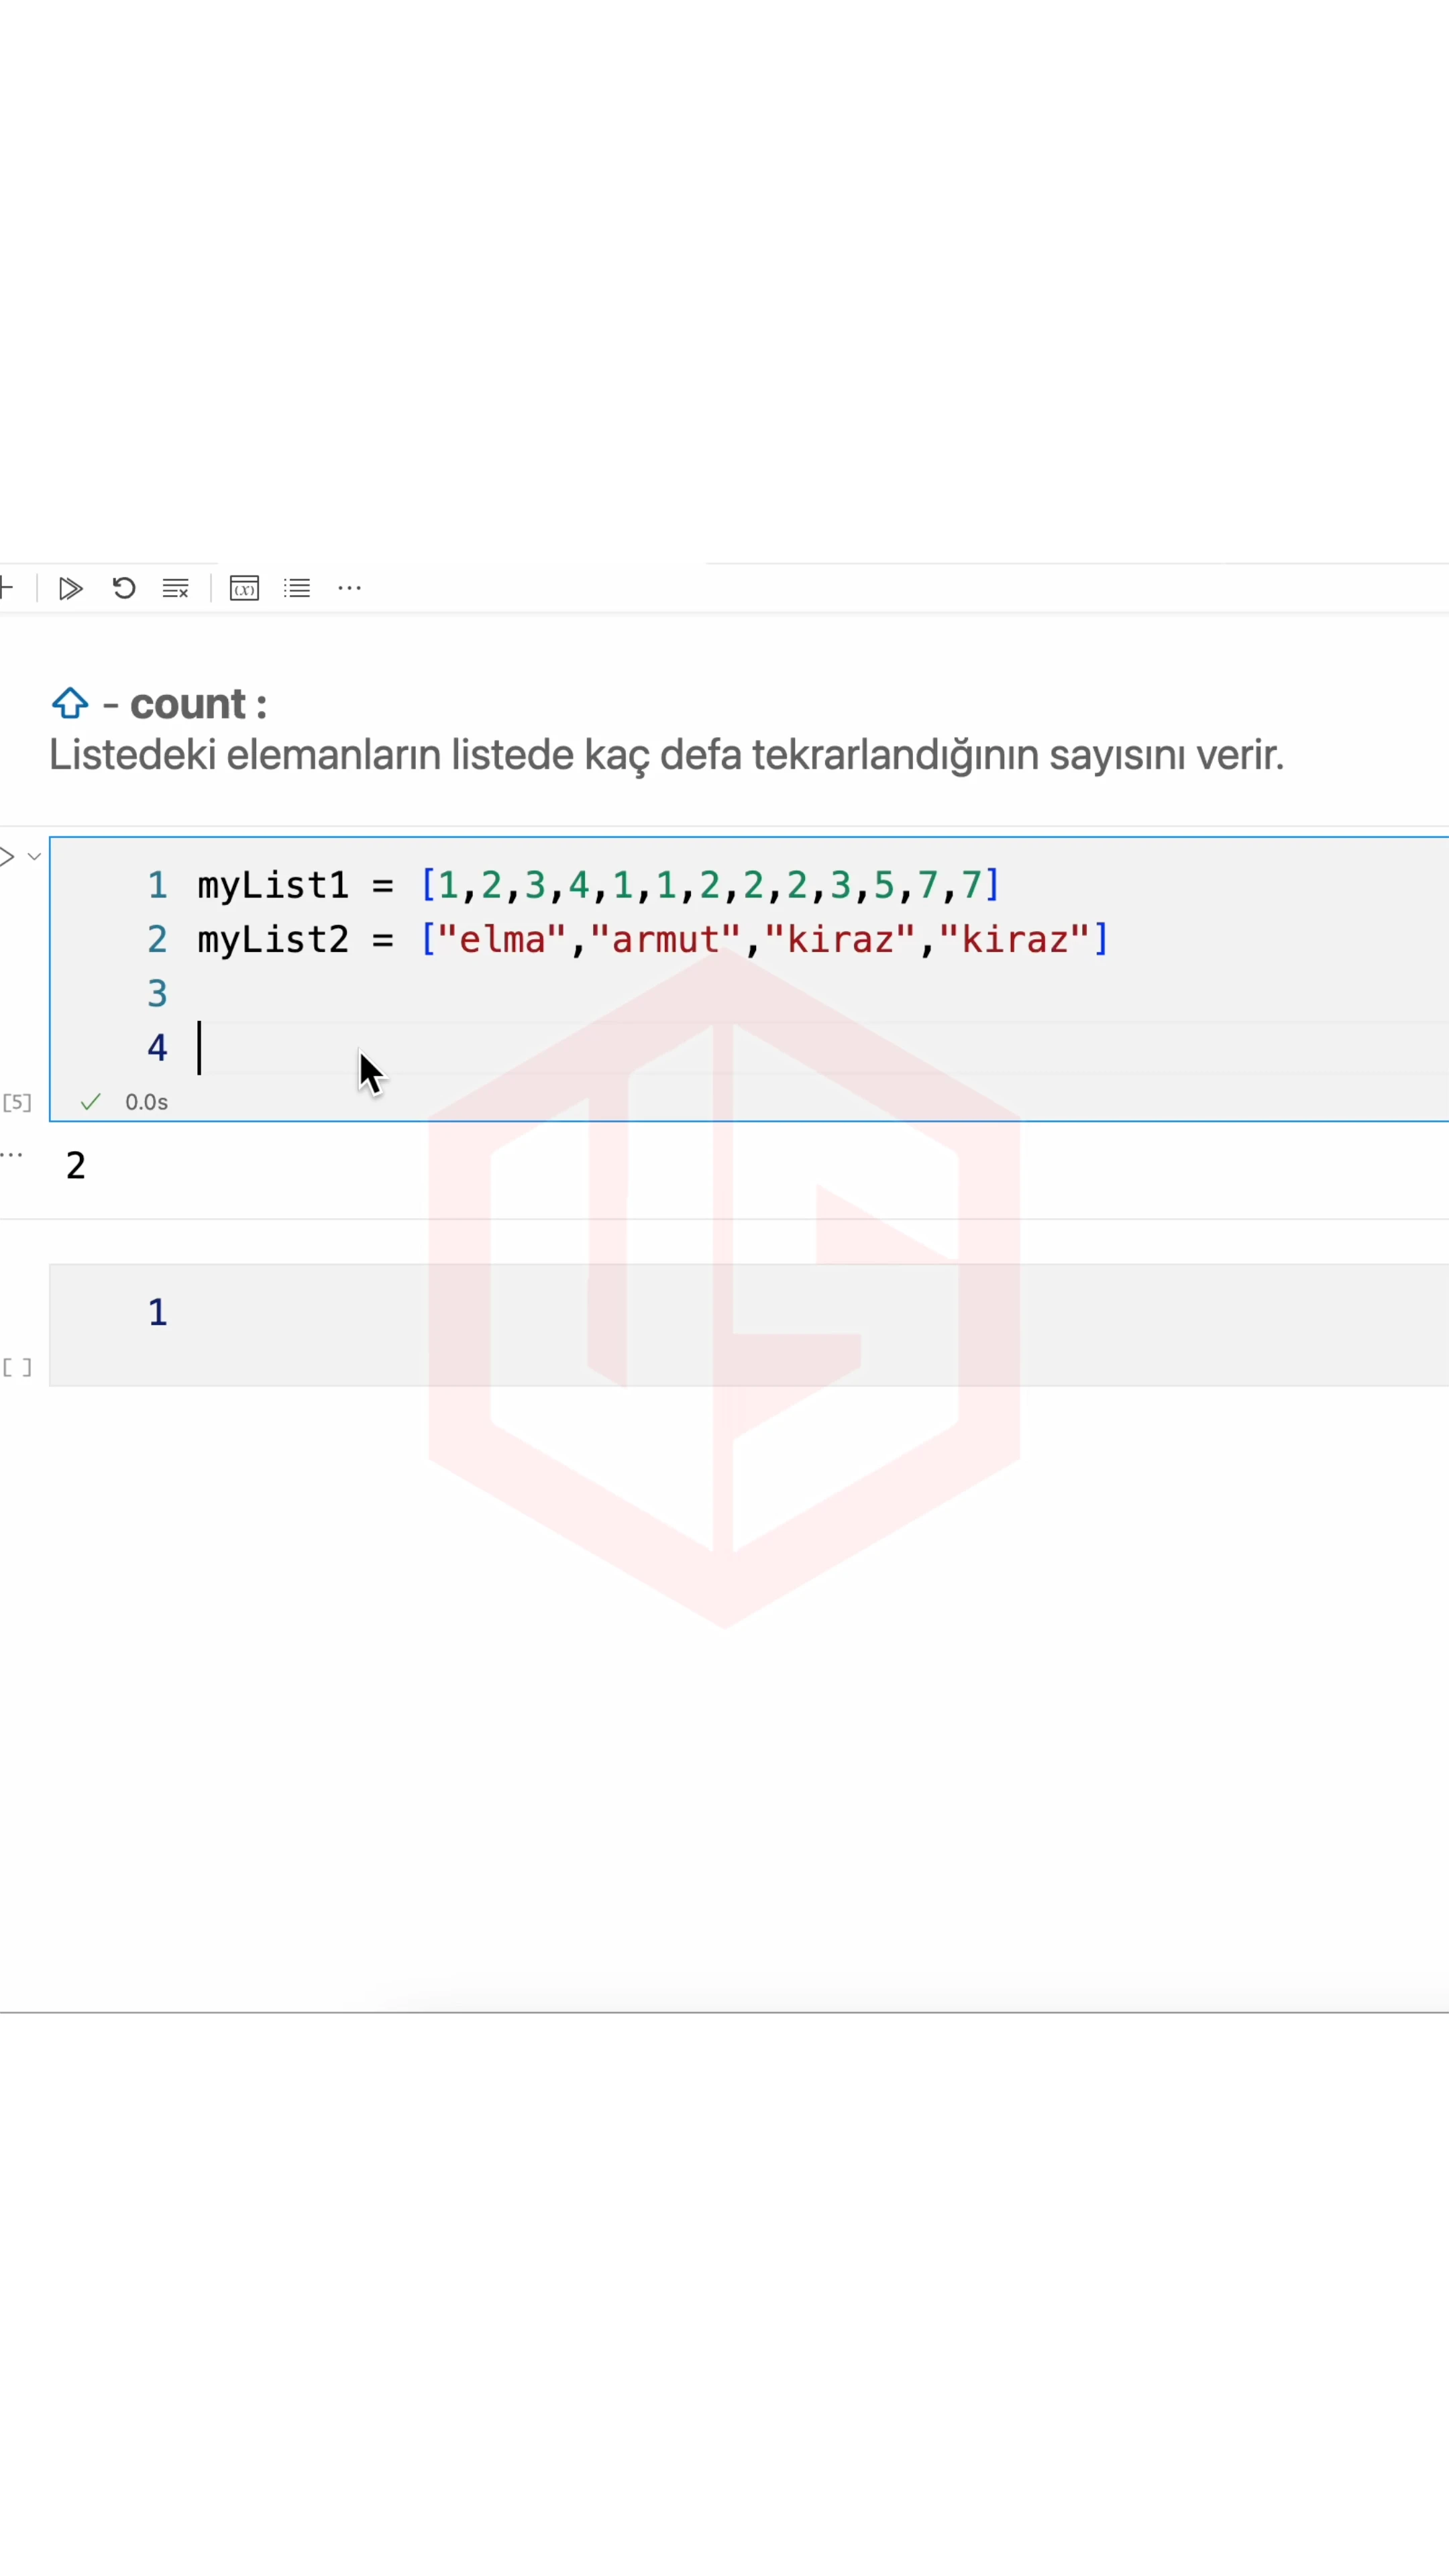Open the Variables viewer icon

244,588
